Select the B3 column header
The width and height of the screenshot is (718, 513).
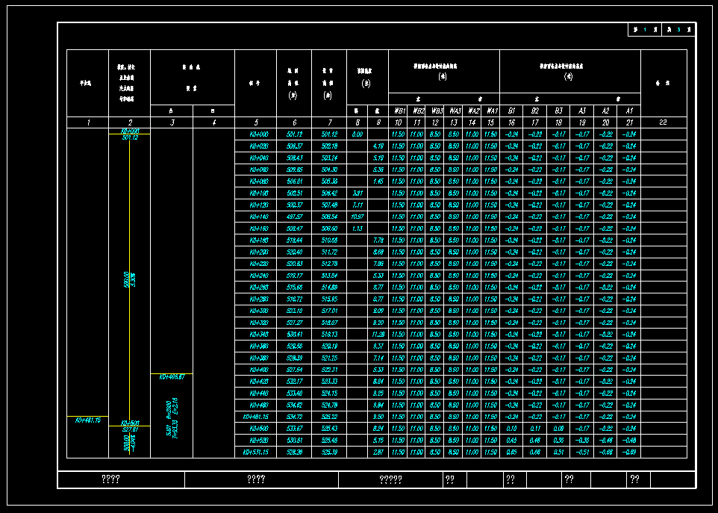coord(558,111)
